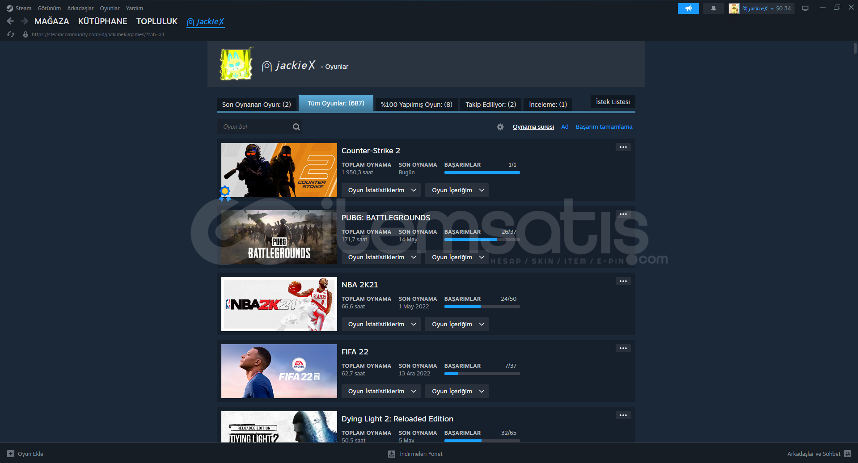Open İndirmeleri Yönet in bottom bar

pos(421,454)
